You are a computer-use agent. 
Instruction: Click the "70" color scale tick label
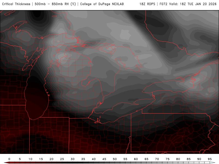point(157,159)
